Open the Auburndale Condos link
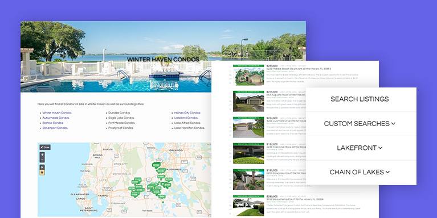 tap(56, 118)
